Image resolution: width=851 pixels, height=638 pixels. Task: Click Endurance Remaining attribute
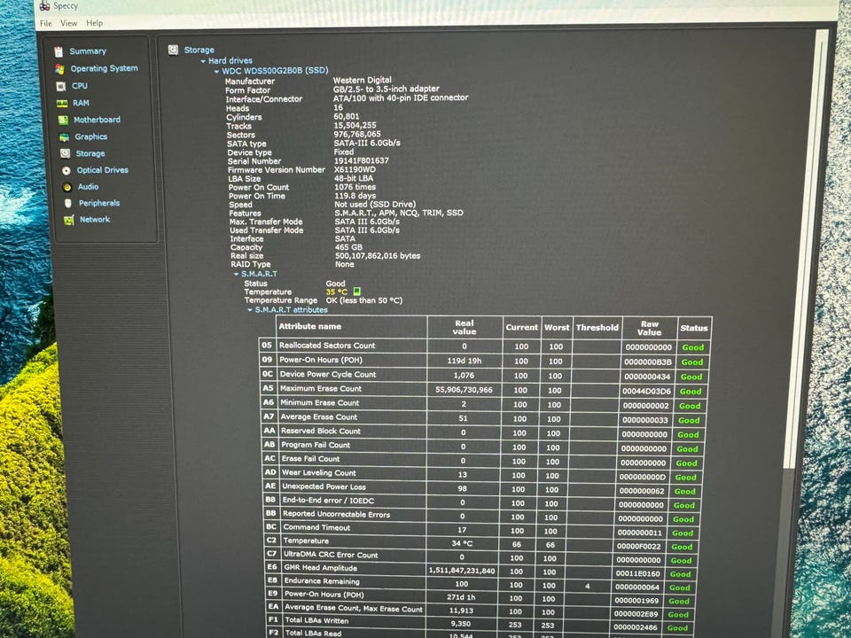point(322,581)
